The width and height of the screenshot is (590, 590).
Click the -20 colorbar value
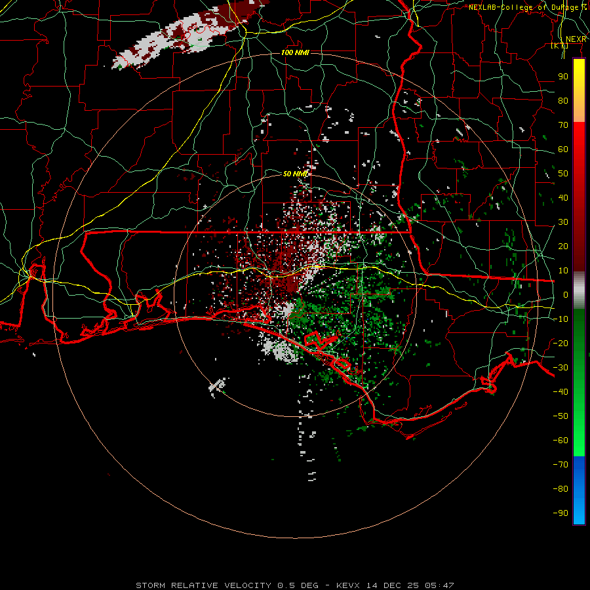(560, 343)
